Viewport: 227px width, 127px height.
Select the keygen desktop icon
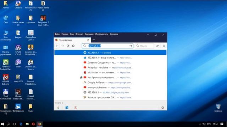click(18, 34)
